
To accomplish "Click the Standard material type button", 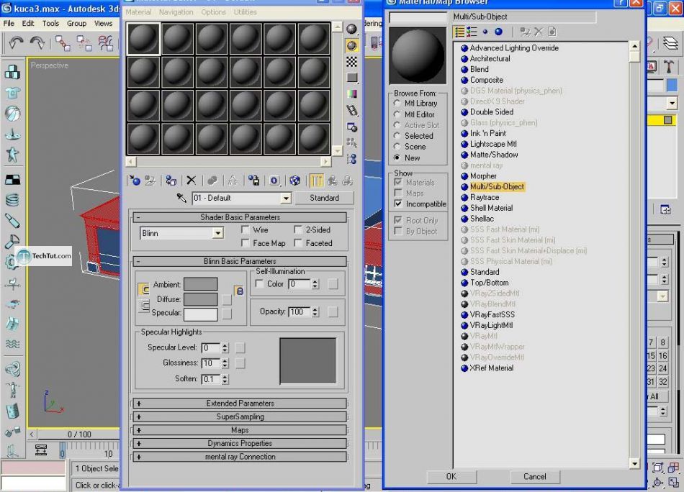I will (x=324, y=198).
